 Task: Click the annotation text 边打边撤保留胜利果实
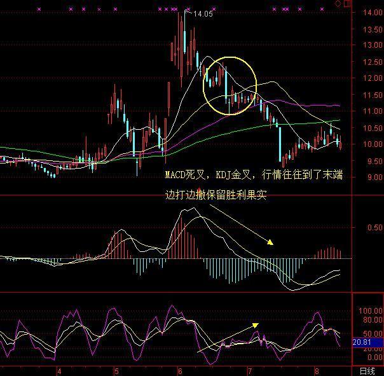click(216, 196)
